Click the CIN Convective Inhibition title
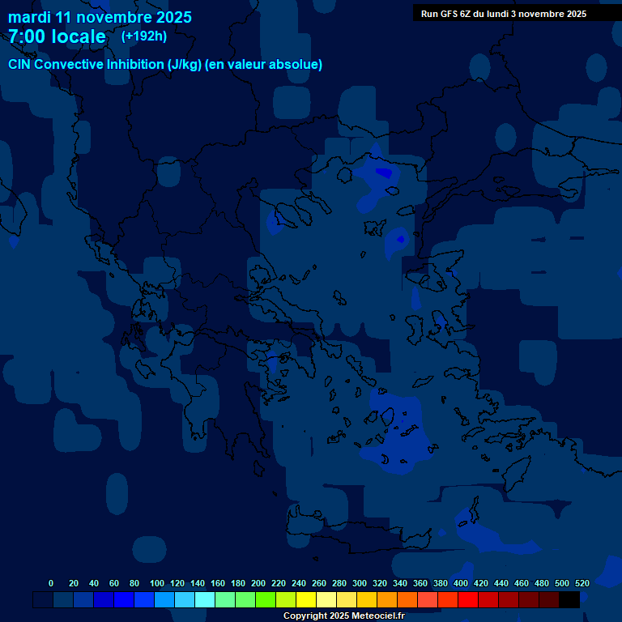Viewport: 622px width, 622px height. [x=165, y=65]
